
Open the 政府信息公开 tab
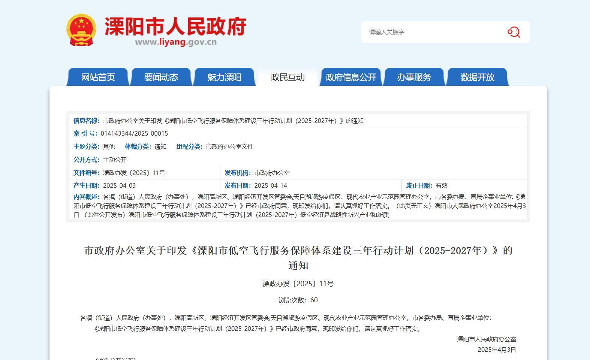click(x=351, y=77)
